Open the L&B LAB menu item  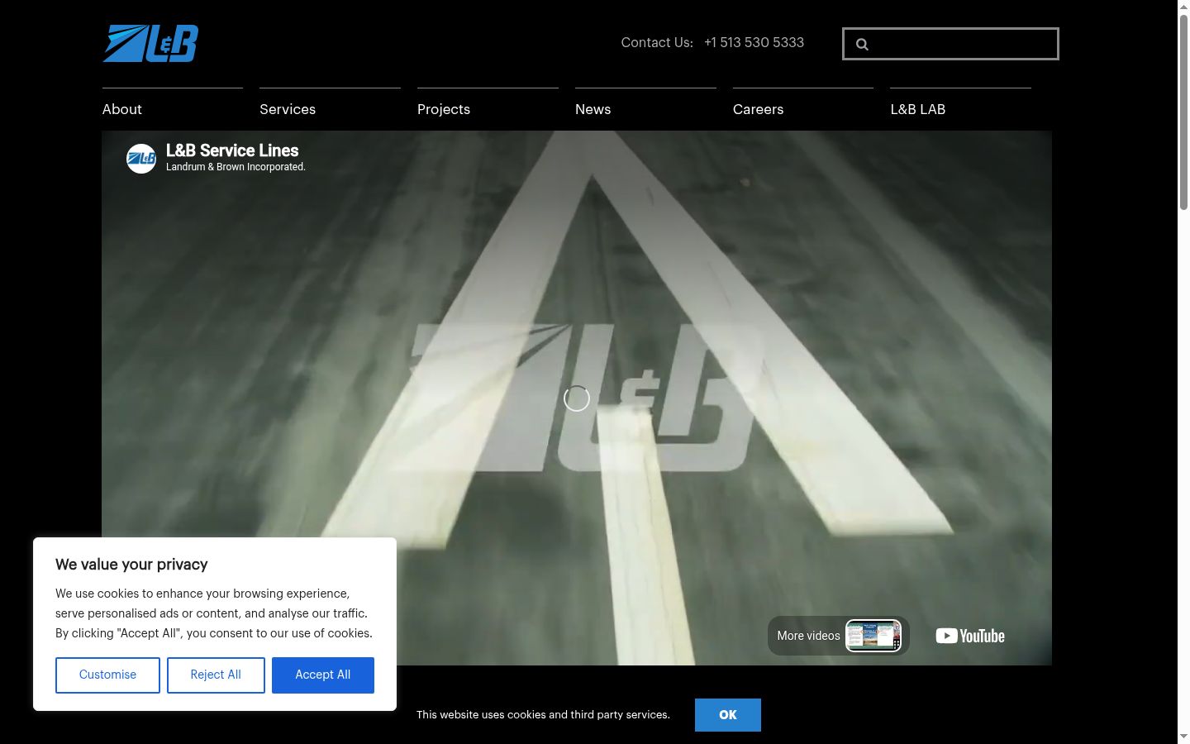(x=918, y=109)
